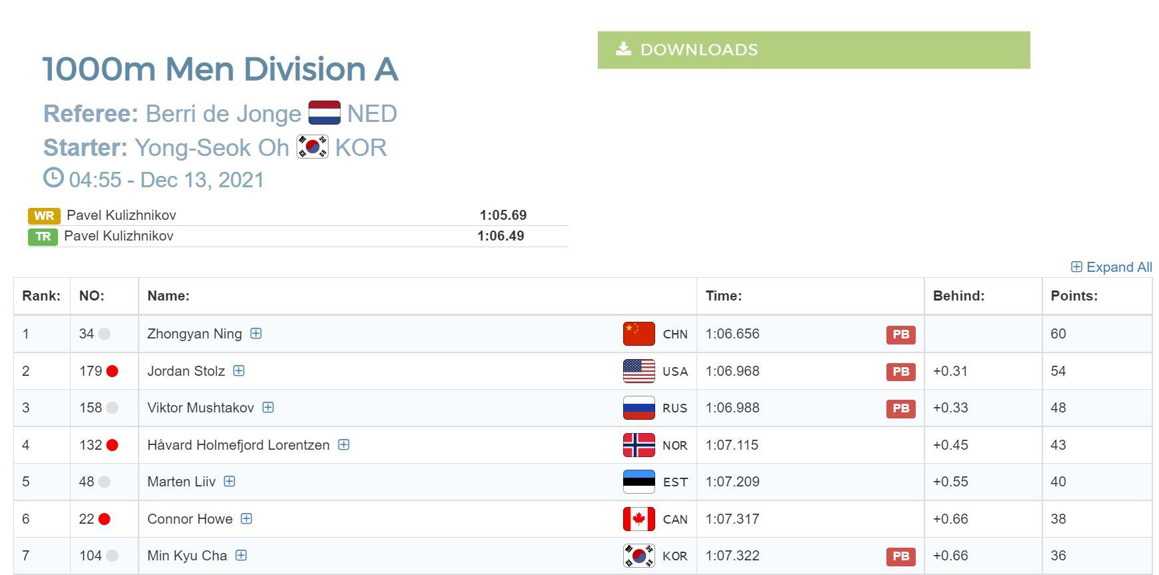
Task: Expand Marten Liiv's result details
Action: pyautogui.click(x=229, y=482)
